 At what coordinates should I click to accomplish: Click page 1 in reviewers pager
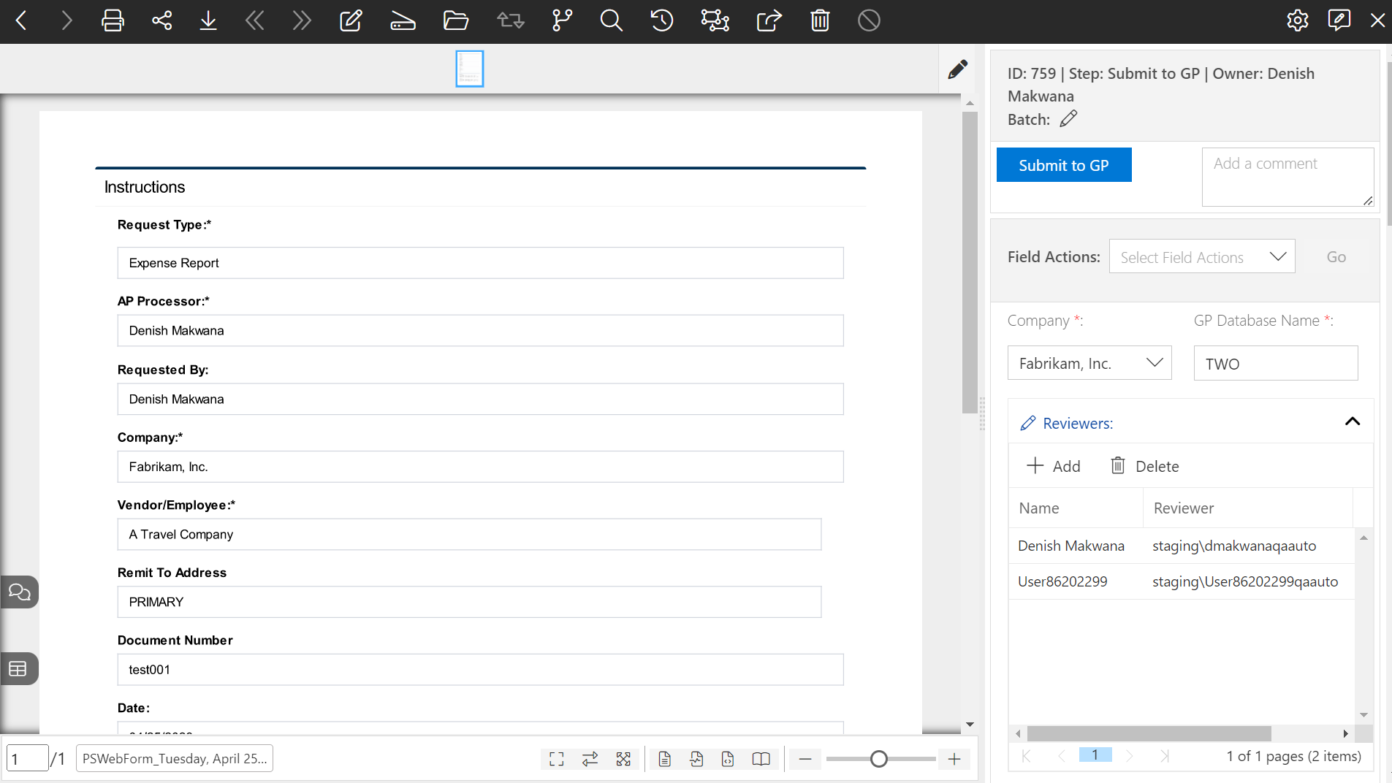[1095, 755]
